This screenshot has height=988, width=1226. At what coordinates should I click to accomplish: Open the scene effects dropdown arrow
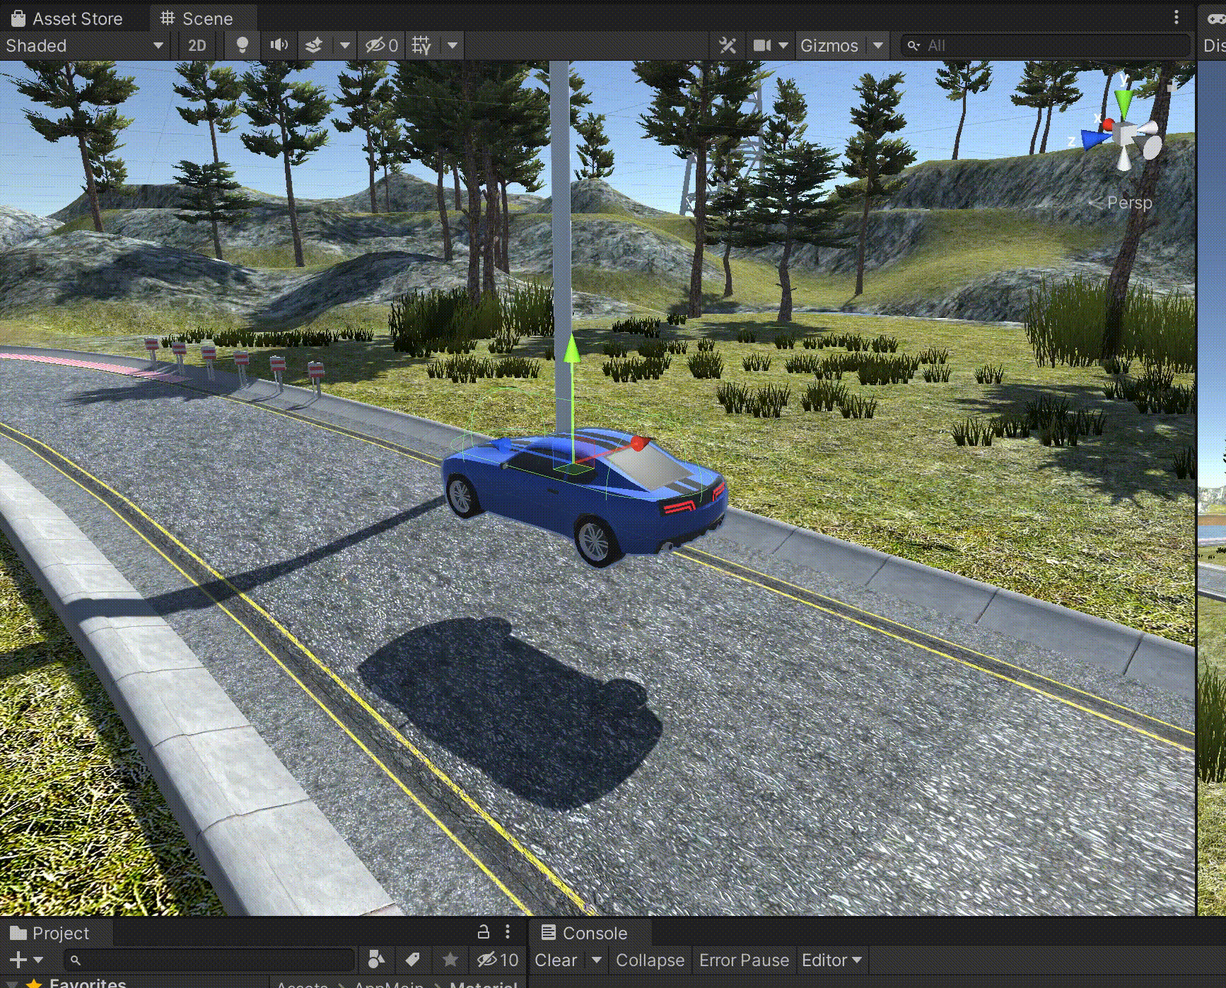point(345,46)
